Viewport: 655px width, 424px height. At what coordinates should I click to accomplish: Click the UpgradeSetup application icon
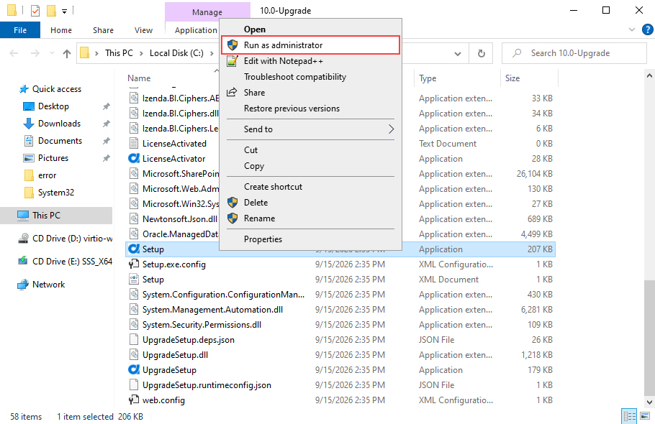pyautogui.click(x=134, y=370)
